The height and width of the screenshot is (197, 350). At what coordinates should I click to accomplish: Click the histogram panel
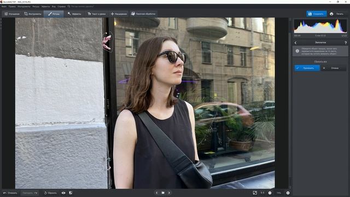[320, 26]
